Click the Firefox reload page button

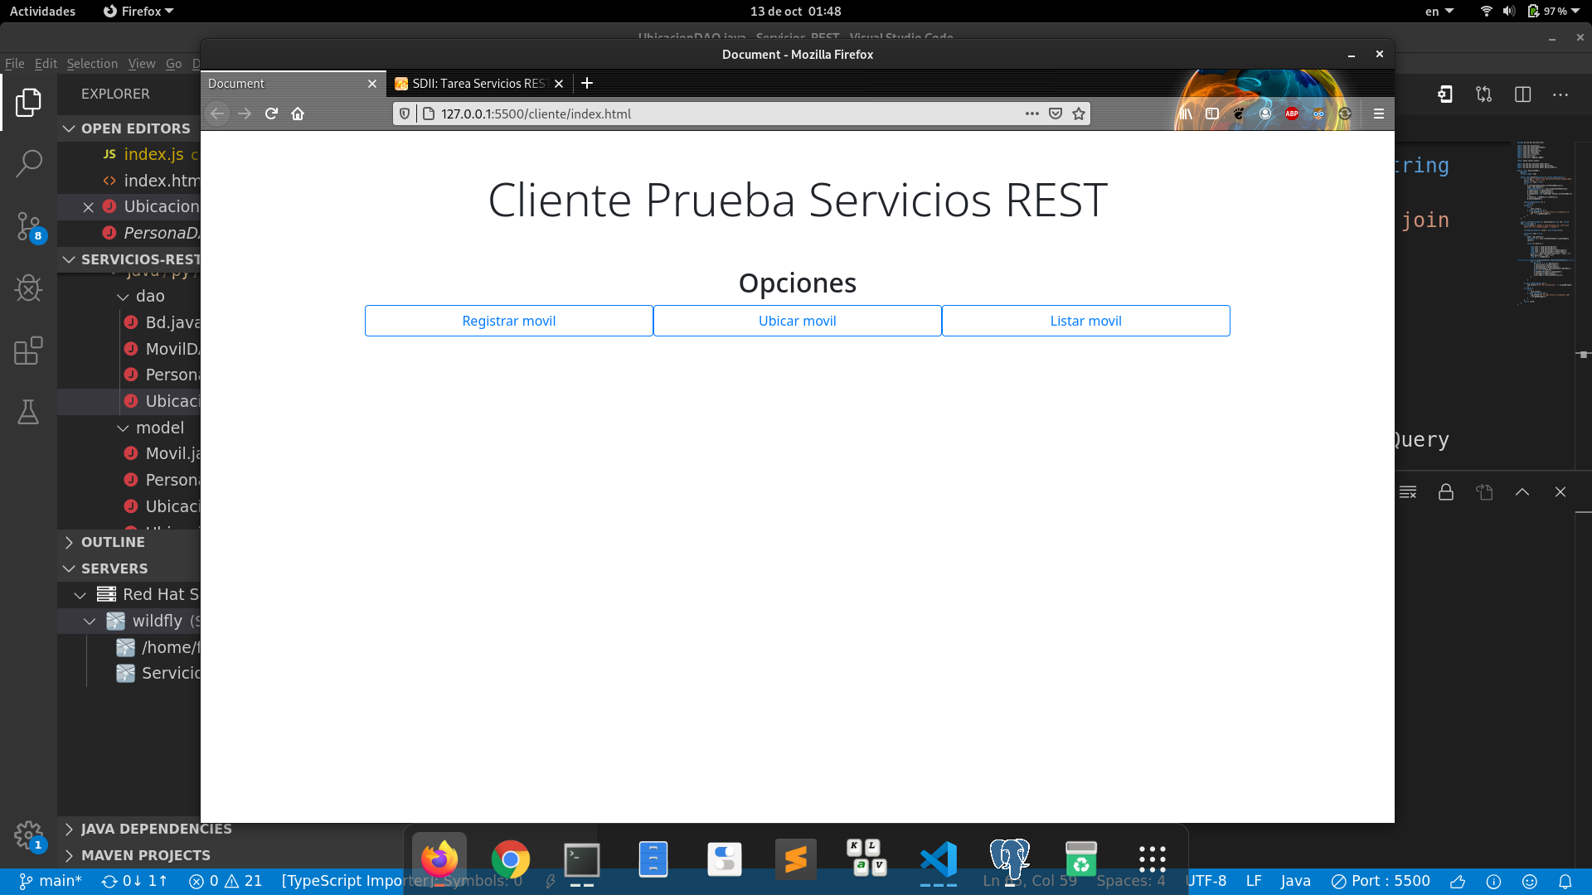[271, 114]
